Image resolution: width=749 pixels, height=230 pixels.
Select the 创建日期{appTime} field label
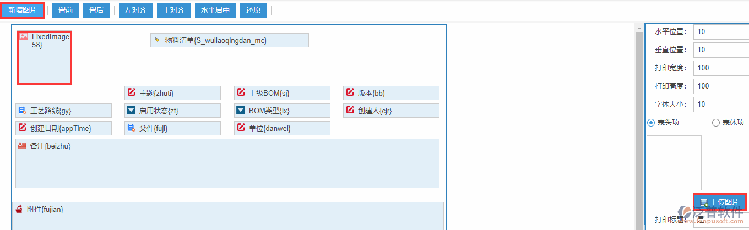pyautogui.click(x=61, y=128)
